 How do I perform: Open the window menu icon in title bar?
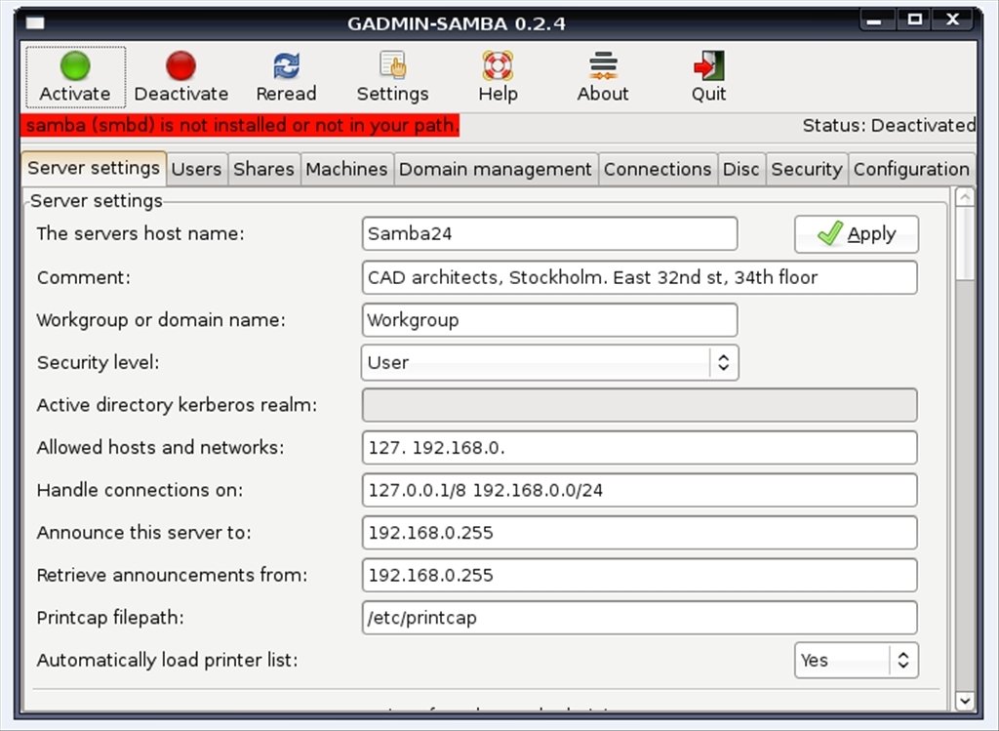click(x=35, y=23)
